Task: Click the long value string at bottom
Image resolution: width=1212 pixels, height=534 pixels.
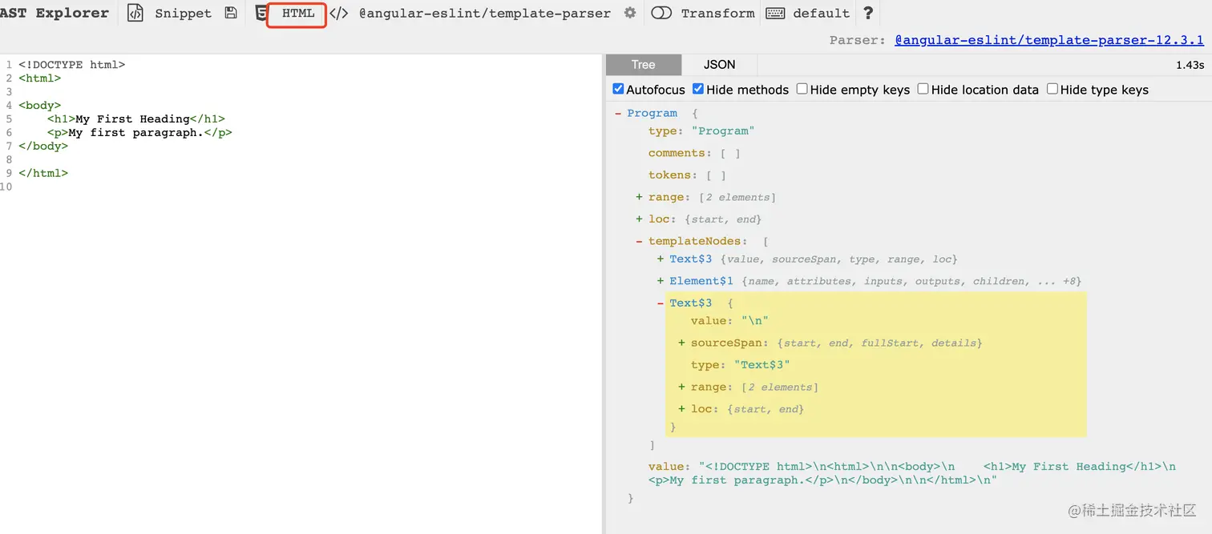Action: click(x=912, y=473)
